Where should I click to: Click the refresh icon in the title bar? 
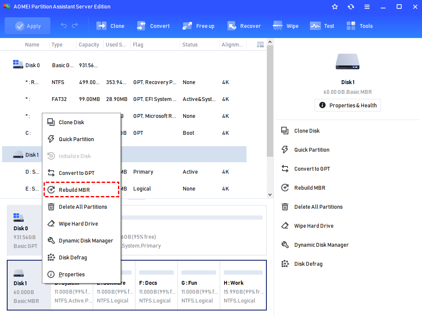point(351,7)
